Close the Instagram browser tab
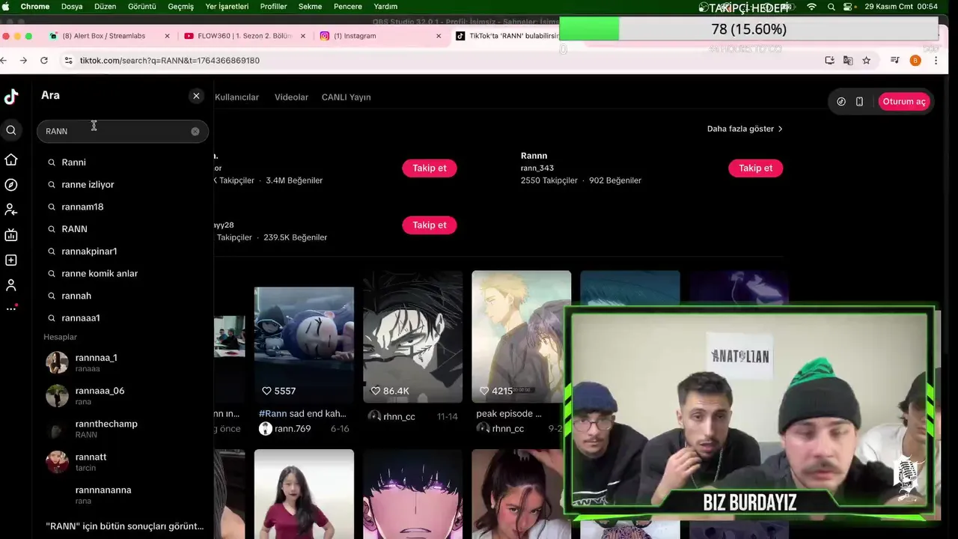 click(x=439, y=36)
